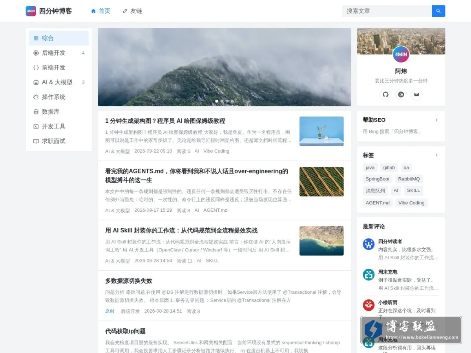Open article 看完我的AGENTS.md
471x353 pixels.
point(197,176)
